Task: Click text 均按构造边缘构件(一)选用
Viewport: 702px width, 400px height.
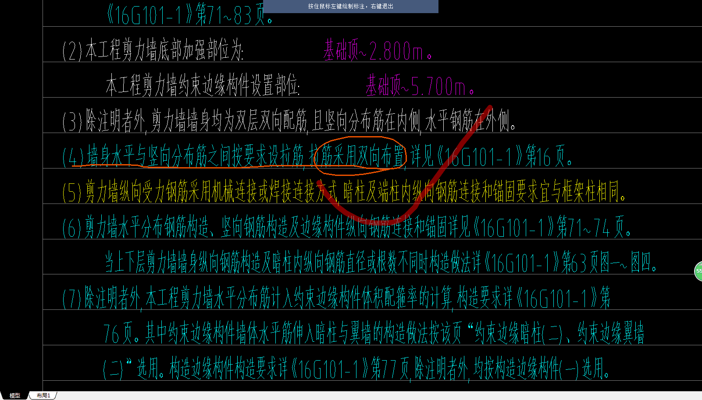Action: coord(542,369)
